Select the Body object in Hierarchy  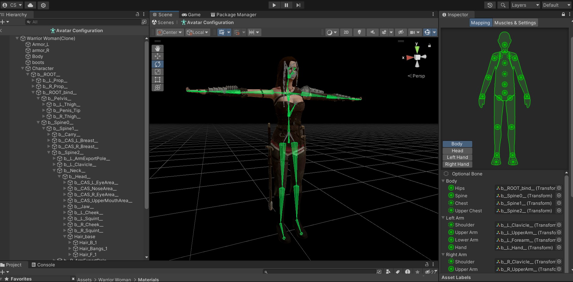coord(38,56)
